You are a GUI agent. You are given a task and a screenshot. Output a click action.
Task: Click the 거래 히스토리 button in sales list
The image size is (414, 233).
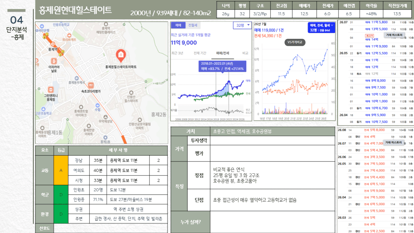click(394, 35)
